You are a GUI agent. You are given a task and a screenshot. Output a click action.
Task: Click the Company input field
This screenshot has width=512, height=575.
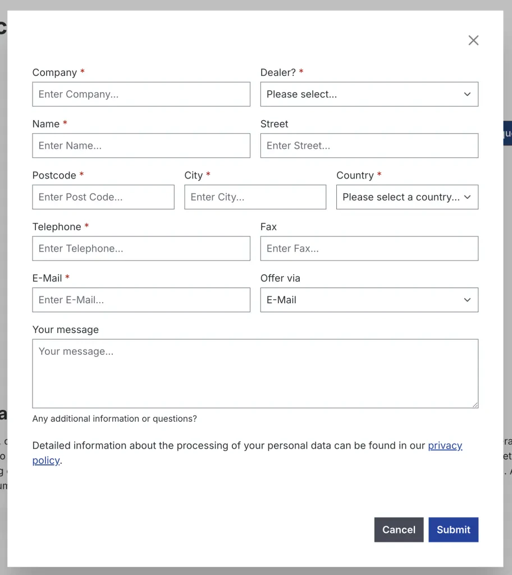click(141, 94)
